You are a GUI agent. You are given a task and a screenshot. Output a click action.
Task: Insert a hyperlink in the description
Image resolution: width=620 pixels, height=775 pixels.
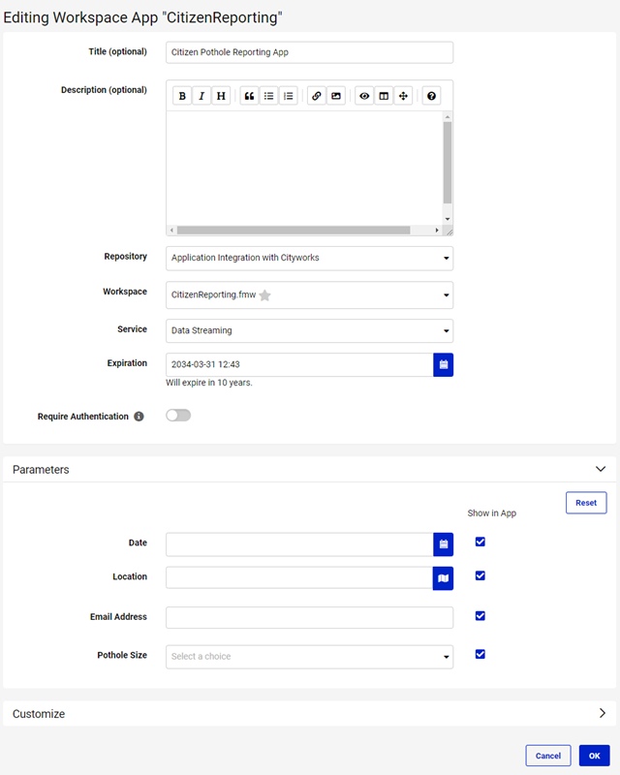tap(317, 96)
